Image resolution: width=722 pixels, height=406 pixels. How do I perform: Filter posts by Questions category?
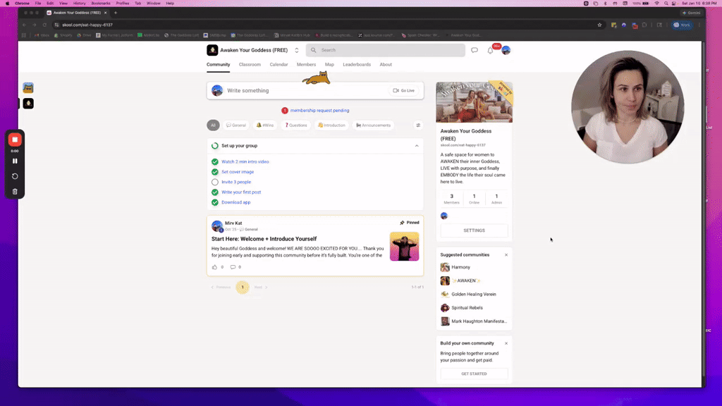[x=295, y=125]
